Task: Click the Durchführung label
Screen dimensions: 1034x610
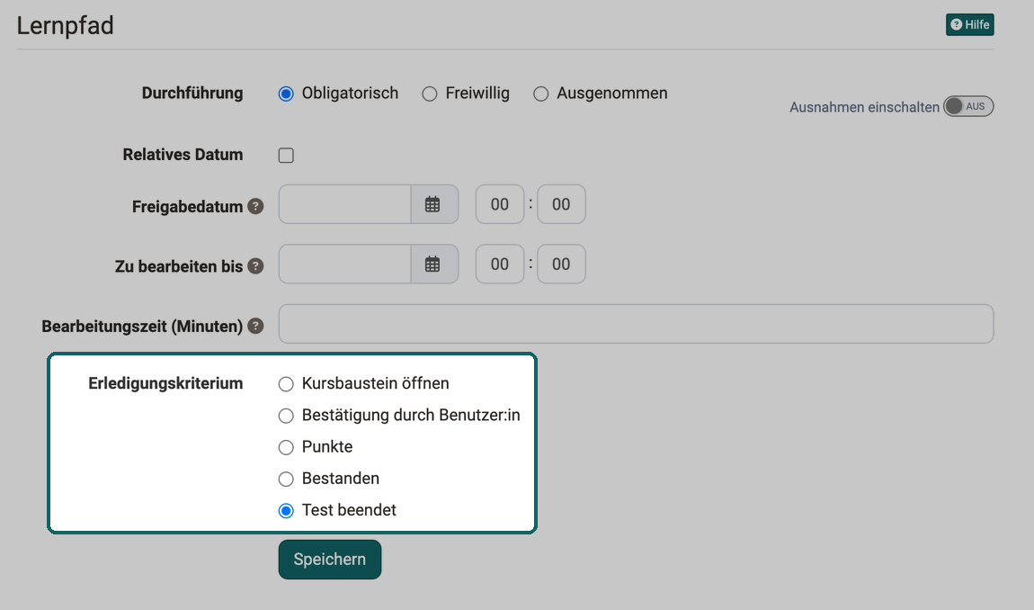Action: (192, 93)
